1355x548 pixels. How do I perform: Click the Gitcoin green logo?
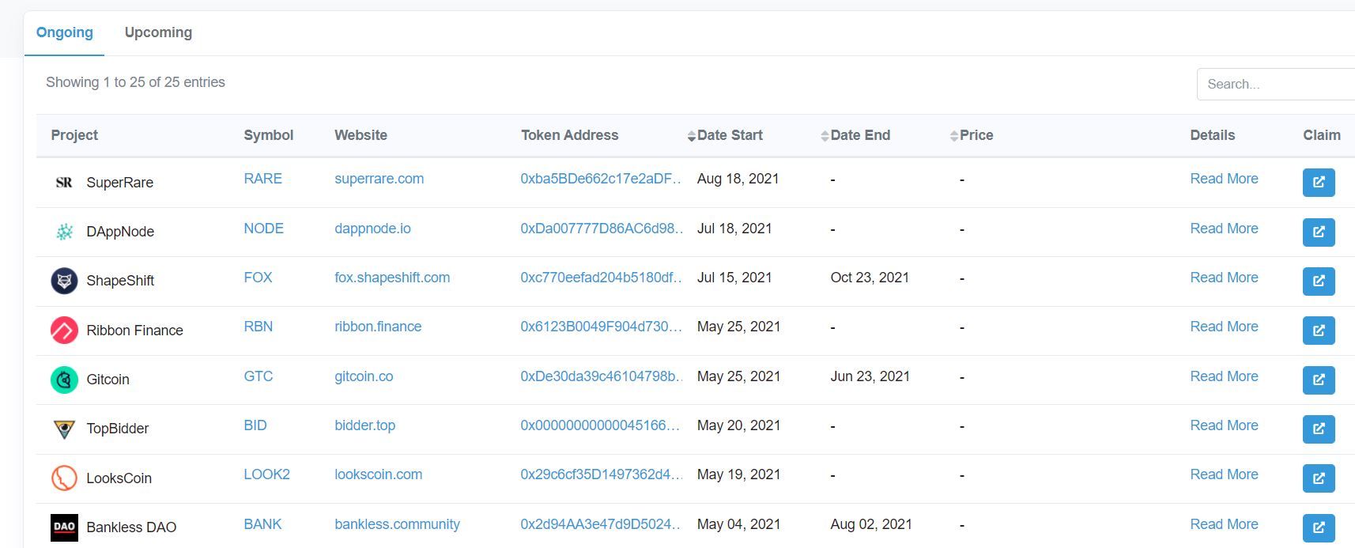click(64, 380)
